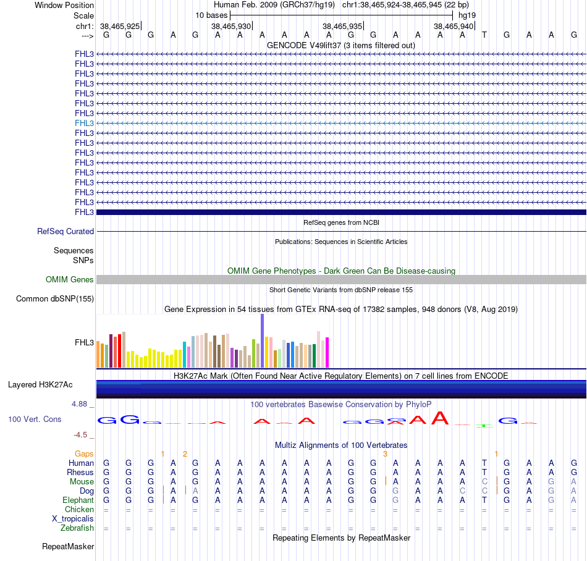Viewport: 587px width, 561px height.
Task: Open 100 vertebrates Basewise Conservation by PhyloP
Action: point(341,405)
